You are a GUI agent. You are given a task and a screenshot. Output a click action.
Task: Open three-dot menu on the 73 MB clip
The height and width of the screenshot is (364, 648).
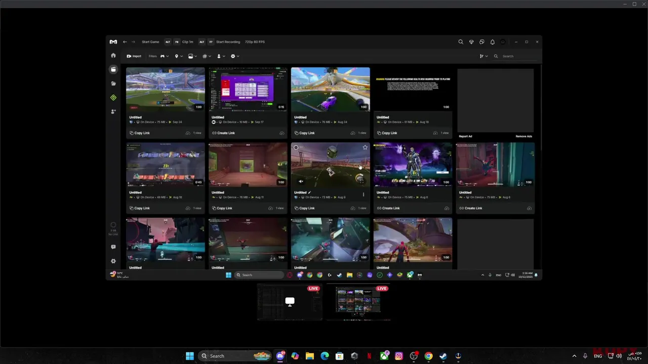click(x=363, y=194)
